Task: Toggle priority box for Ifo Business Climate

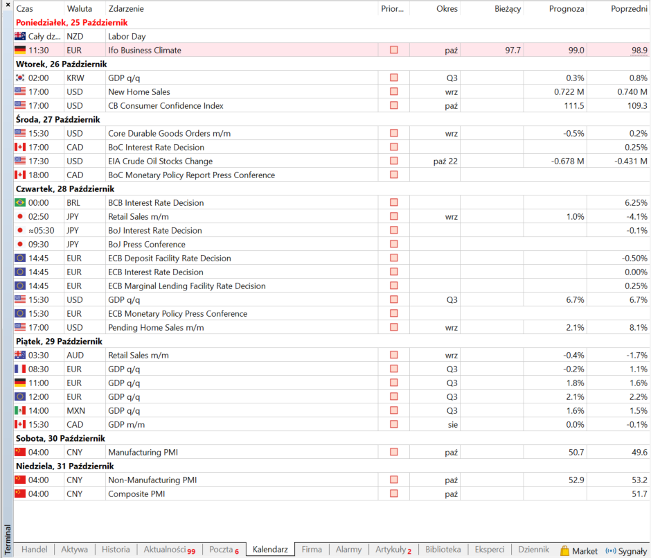Action: [394, 50]
